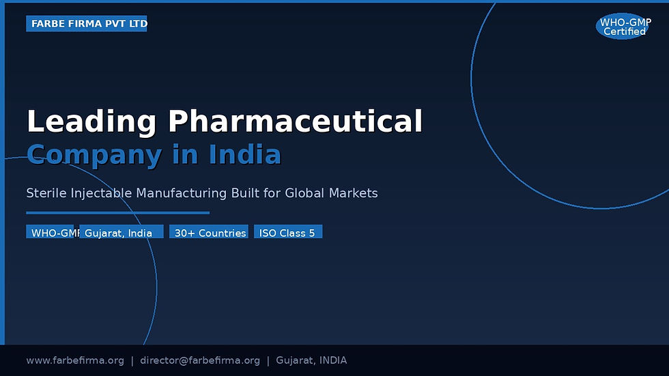Screen dimensions: 669x376
Task: Click the Gujarat, INDIA footer text
Action: coord(311,361)
